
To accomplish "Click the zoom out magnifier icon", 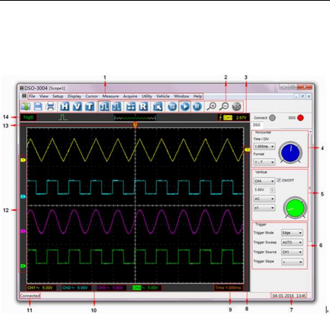I will (x=224, y=107).
